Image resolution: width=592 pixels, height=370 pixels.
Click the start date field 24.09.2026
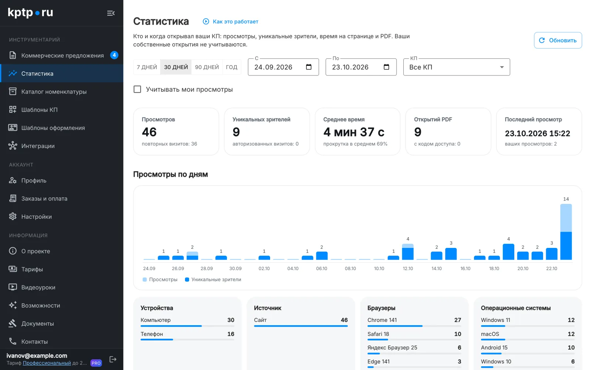point(283,67)
